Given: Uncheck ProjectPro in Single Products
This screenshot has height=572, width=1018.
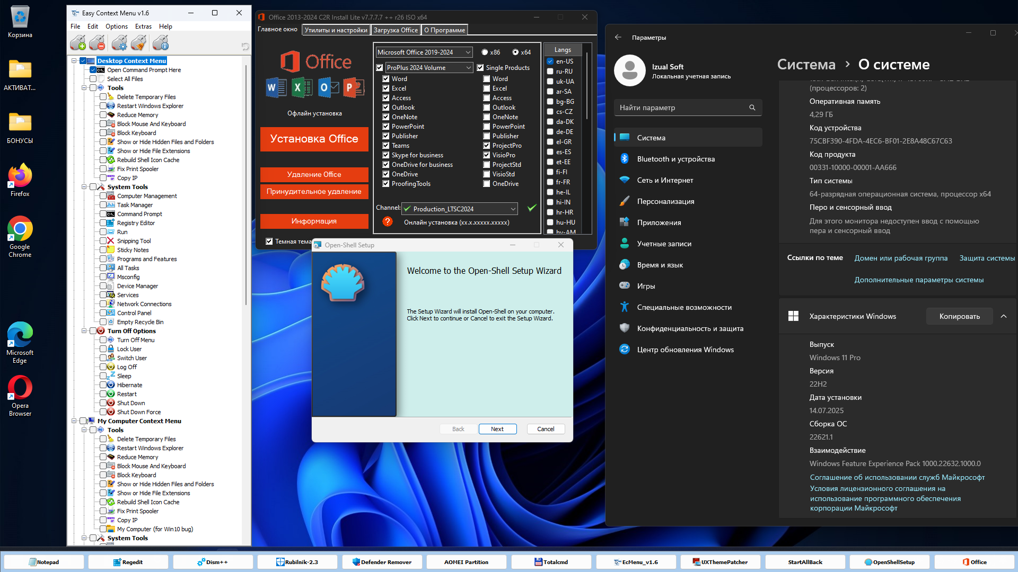Looking at the screenshot, I should 487,146.
